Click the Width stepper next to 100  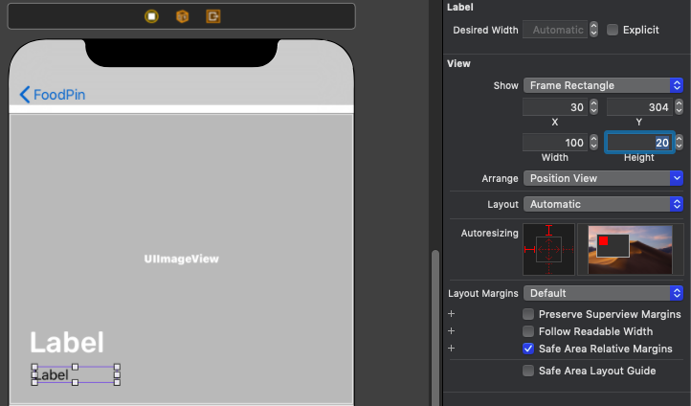point(593,143)
